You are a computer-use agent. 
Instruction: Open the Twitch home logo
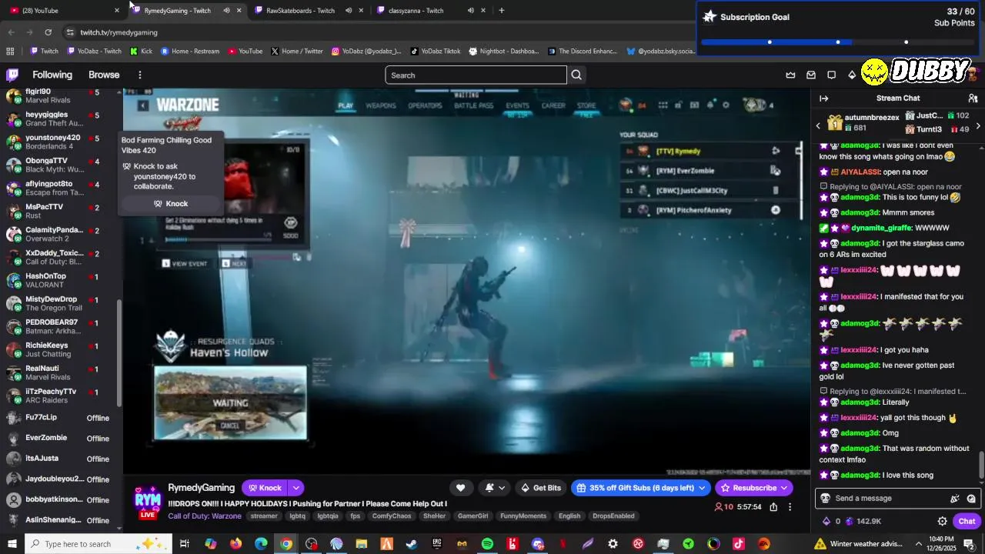pyautogui.click(x=12, y=75)
